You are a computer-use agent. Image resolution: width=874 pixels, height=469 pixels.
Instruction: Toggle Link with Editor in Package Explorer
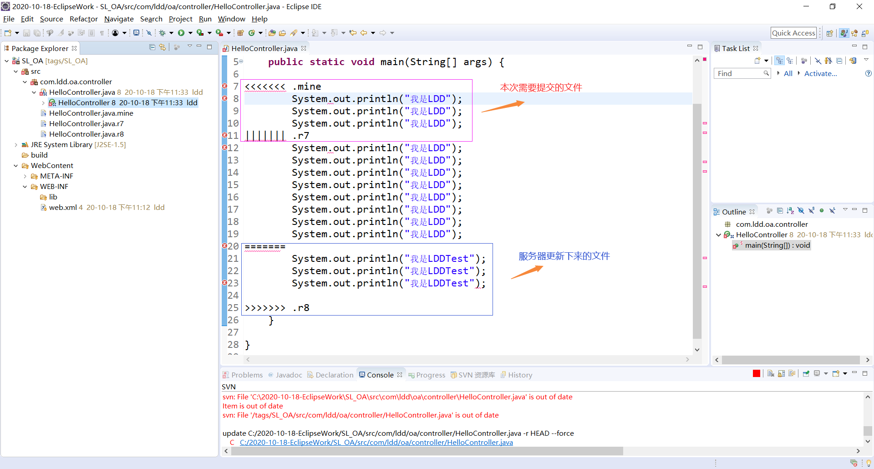pyautogui.click(x=163, y=47)
